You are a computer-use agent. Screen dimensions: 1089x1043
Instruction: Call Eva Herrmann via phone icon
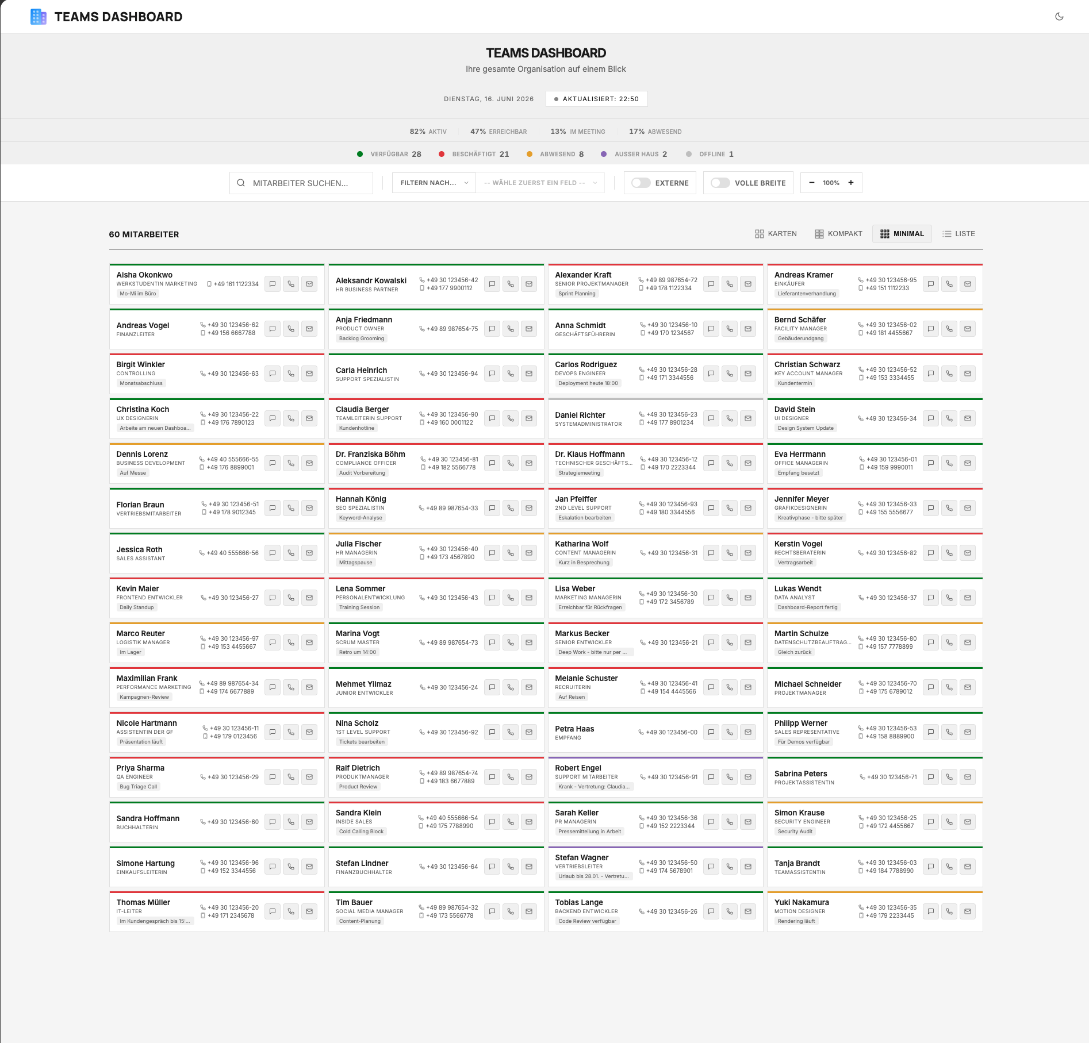pos(949,463)
